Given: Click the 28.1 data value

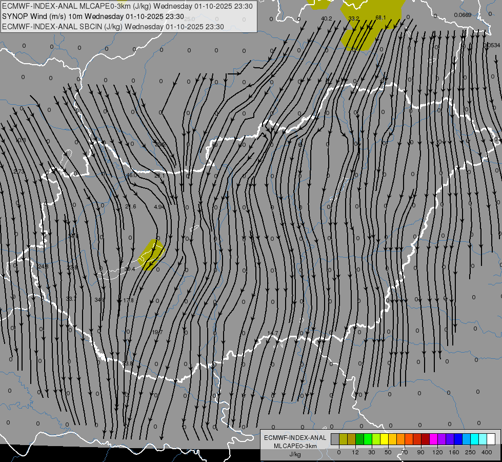Looking at the screenshot, I should pos(160,176).
